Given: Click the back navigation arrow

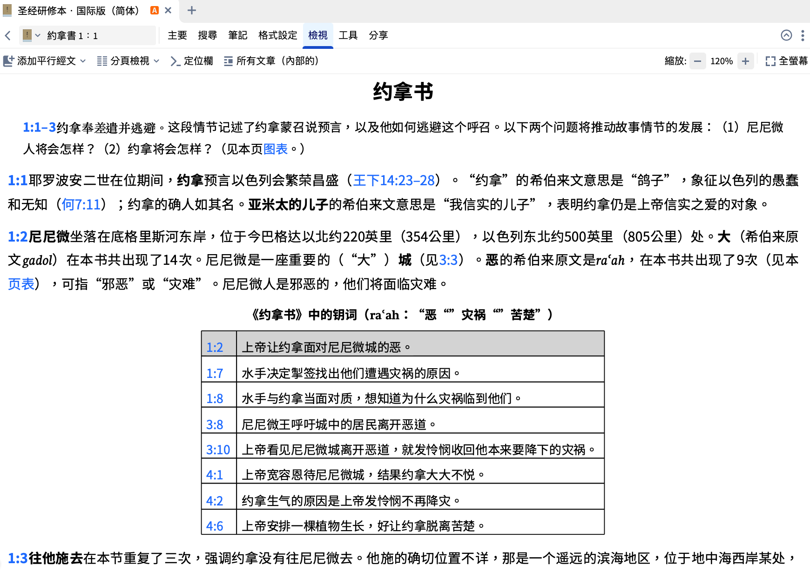Looking at the screenshot, I should click(7, 36).
